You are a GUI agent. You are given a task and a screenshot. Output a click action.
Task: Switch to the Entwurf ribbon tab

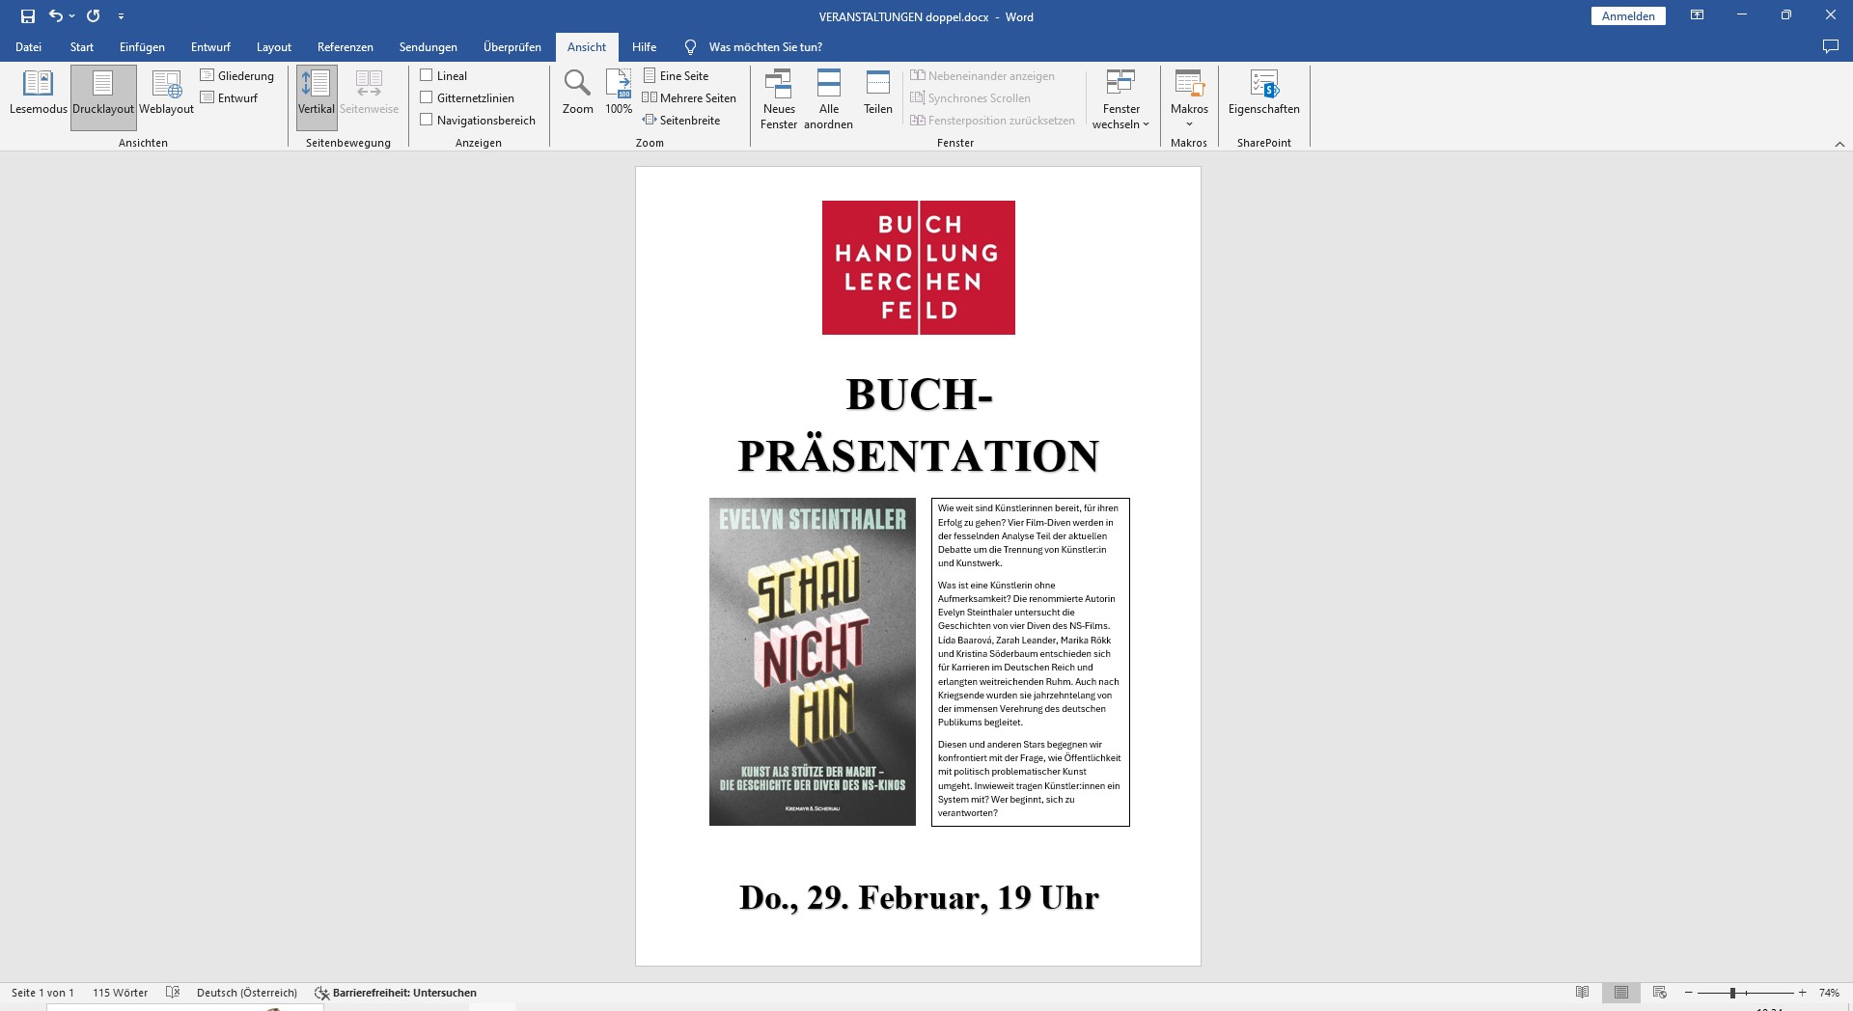(210, 46)
